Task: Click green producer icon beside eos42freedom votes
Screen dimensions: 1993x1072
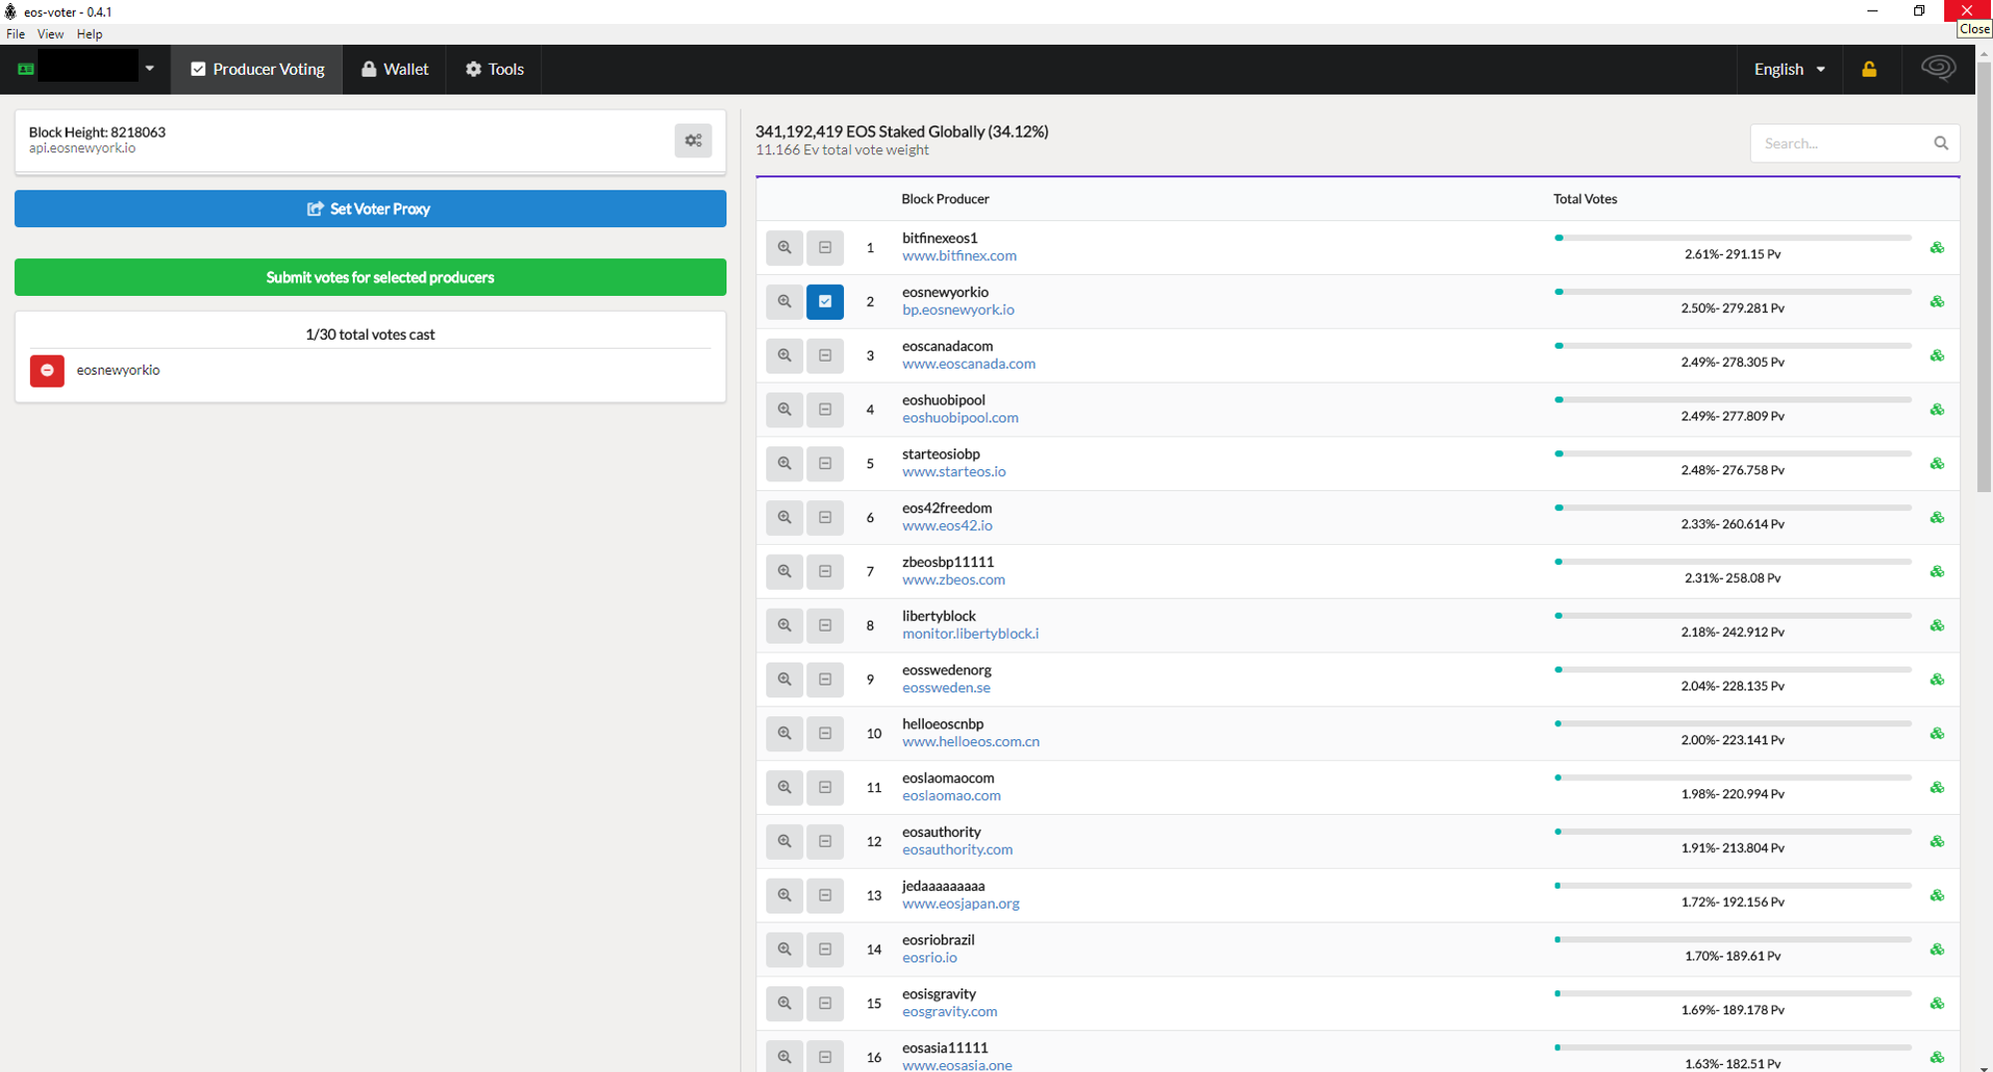Action: click(1937, 517)
